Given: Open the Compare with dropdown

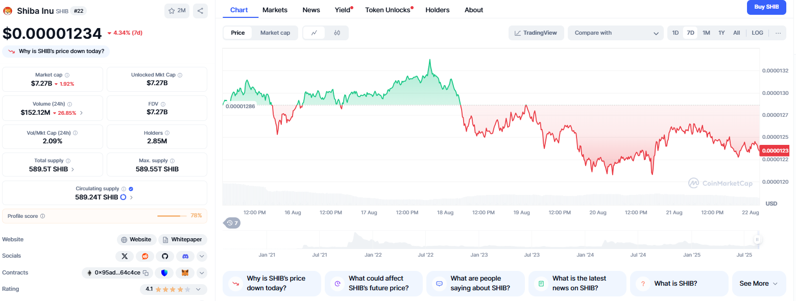Looking at the screenshot, I should tap(616, 33).
